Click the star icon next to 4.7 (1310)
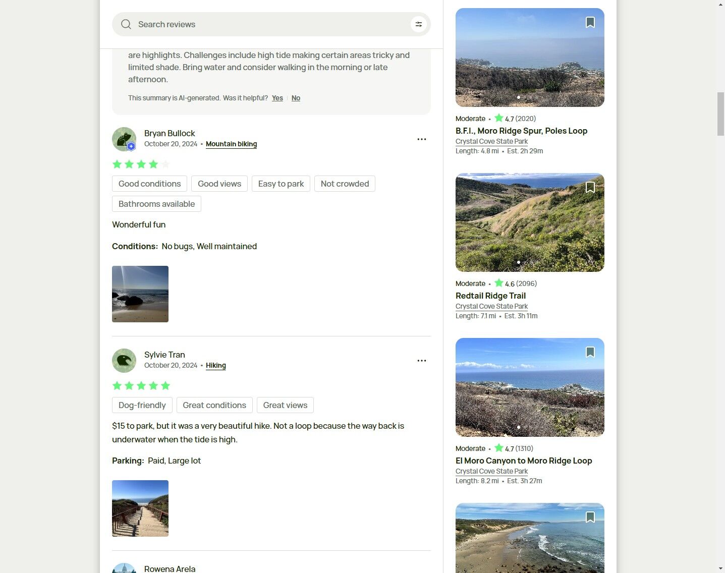The width and height of the screenshot is (725, 573). [x=499, y=448]
